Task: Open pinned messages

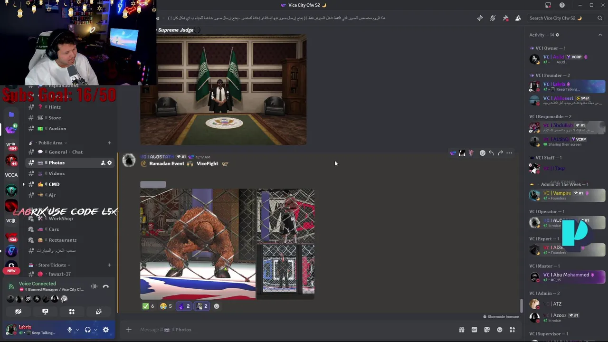Action: pyautogui.click(x=505, y=18)
